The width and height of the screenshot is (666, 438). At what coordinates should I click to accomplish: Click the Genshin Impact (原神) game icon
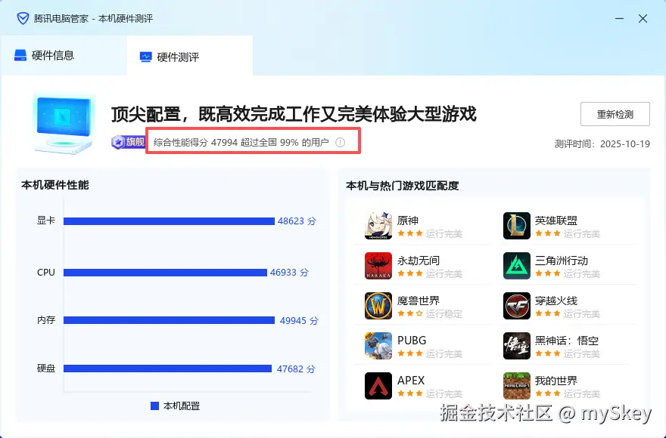(378, 226)
